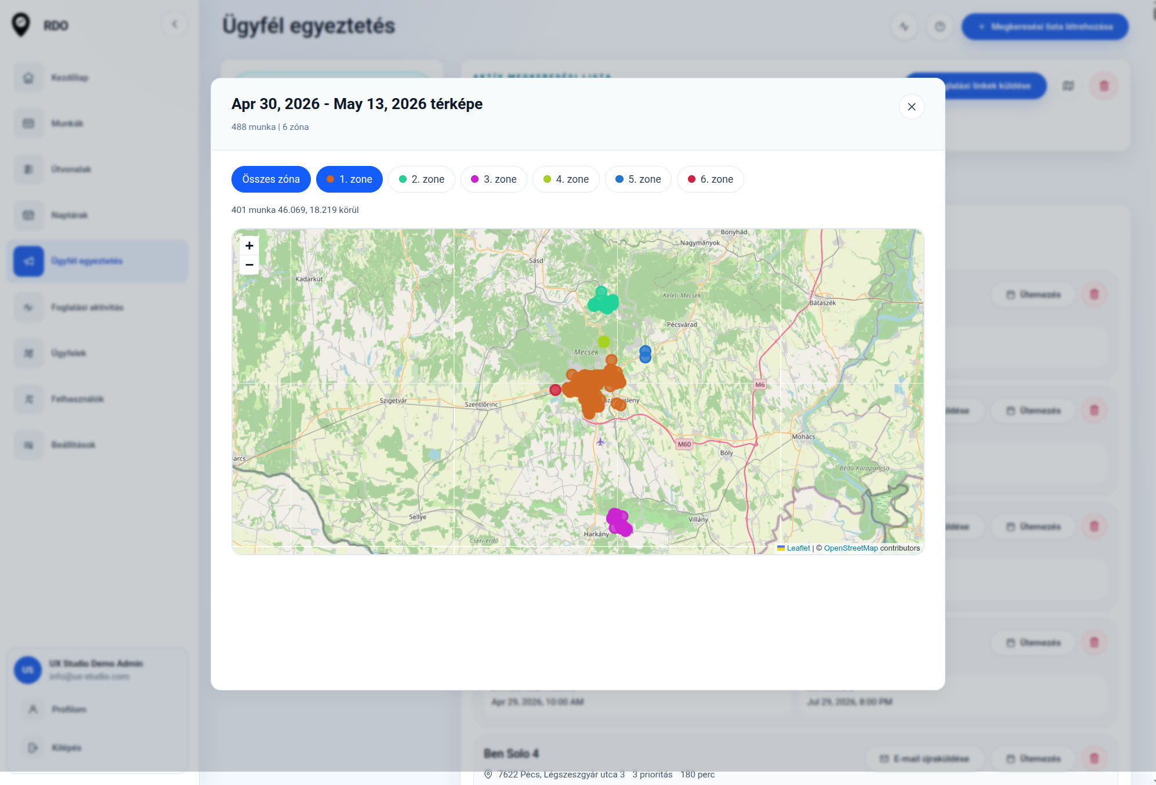This screenshot has height=785, width=1156.
Task: Click the red zone 6 map marker
Action: [555, 390]
